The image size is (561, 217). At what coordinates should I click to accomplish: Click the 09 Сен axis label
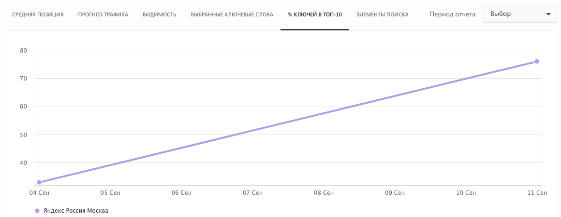395,193
